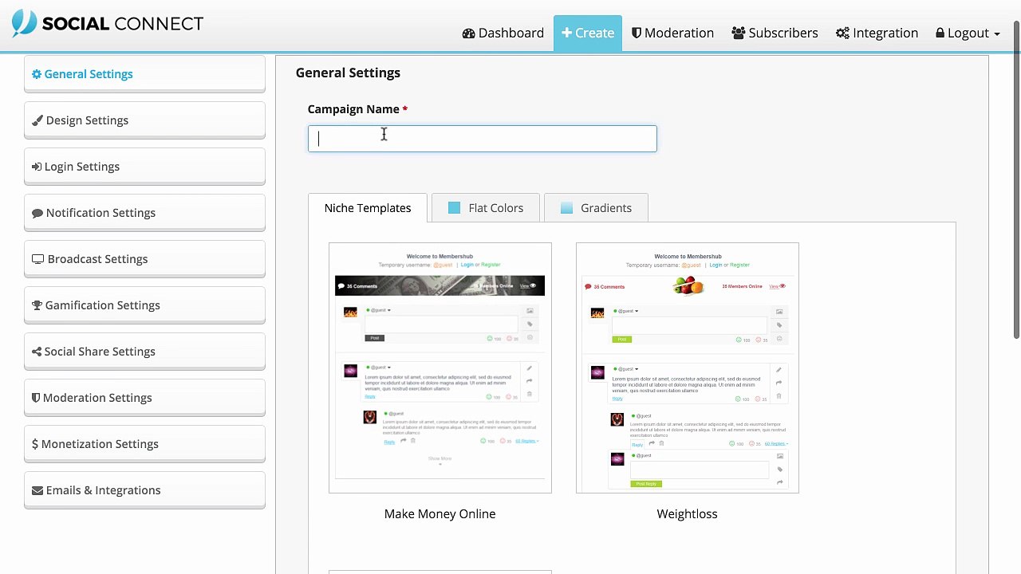Switch to the Flat Colors tab

[x=485, y=207]
